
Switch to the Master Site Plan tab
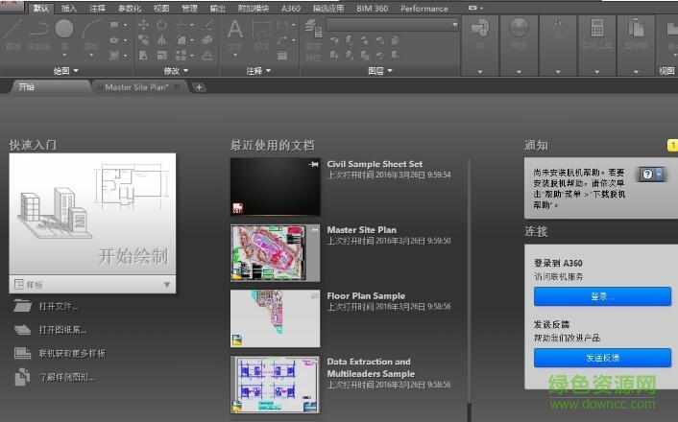(x=136, y=87)
